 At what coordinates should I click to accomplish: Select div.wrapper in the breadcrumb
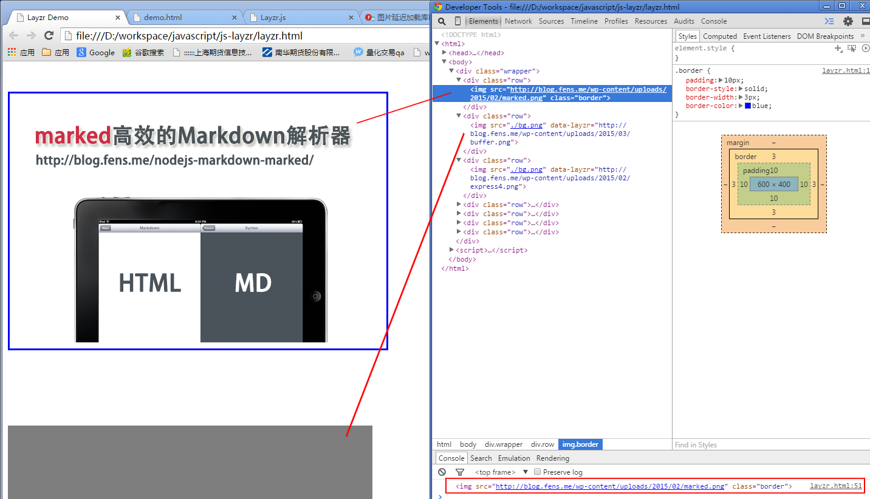coord(504,444)
